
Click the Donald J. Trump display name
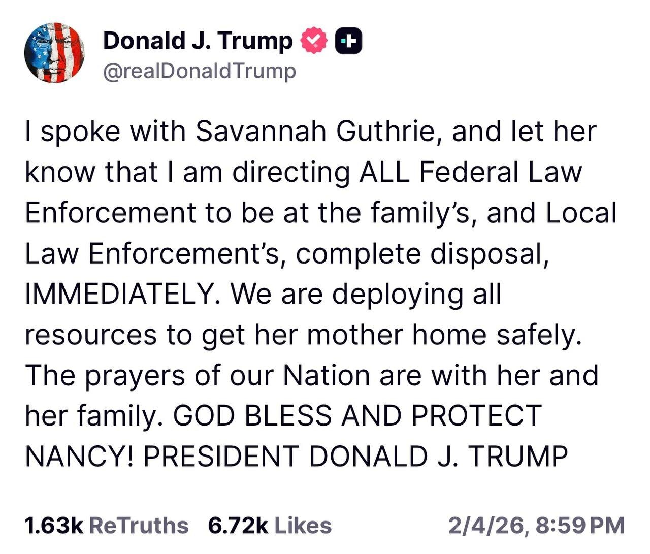[196, 40]
